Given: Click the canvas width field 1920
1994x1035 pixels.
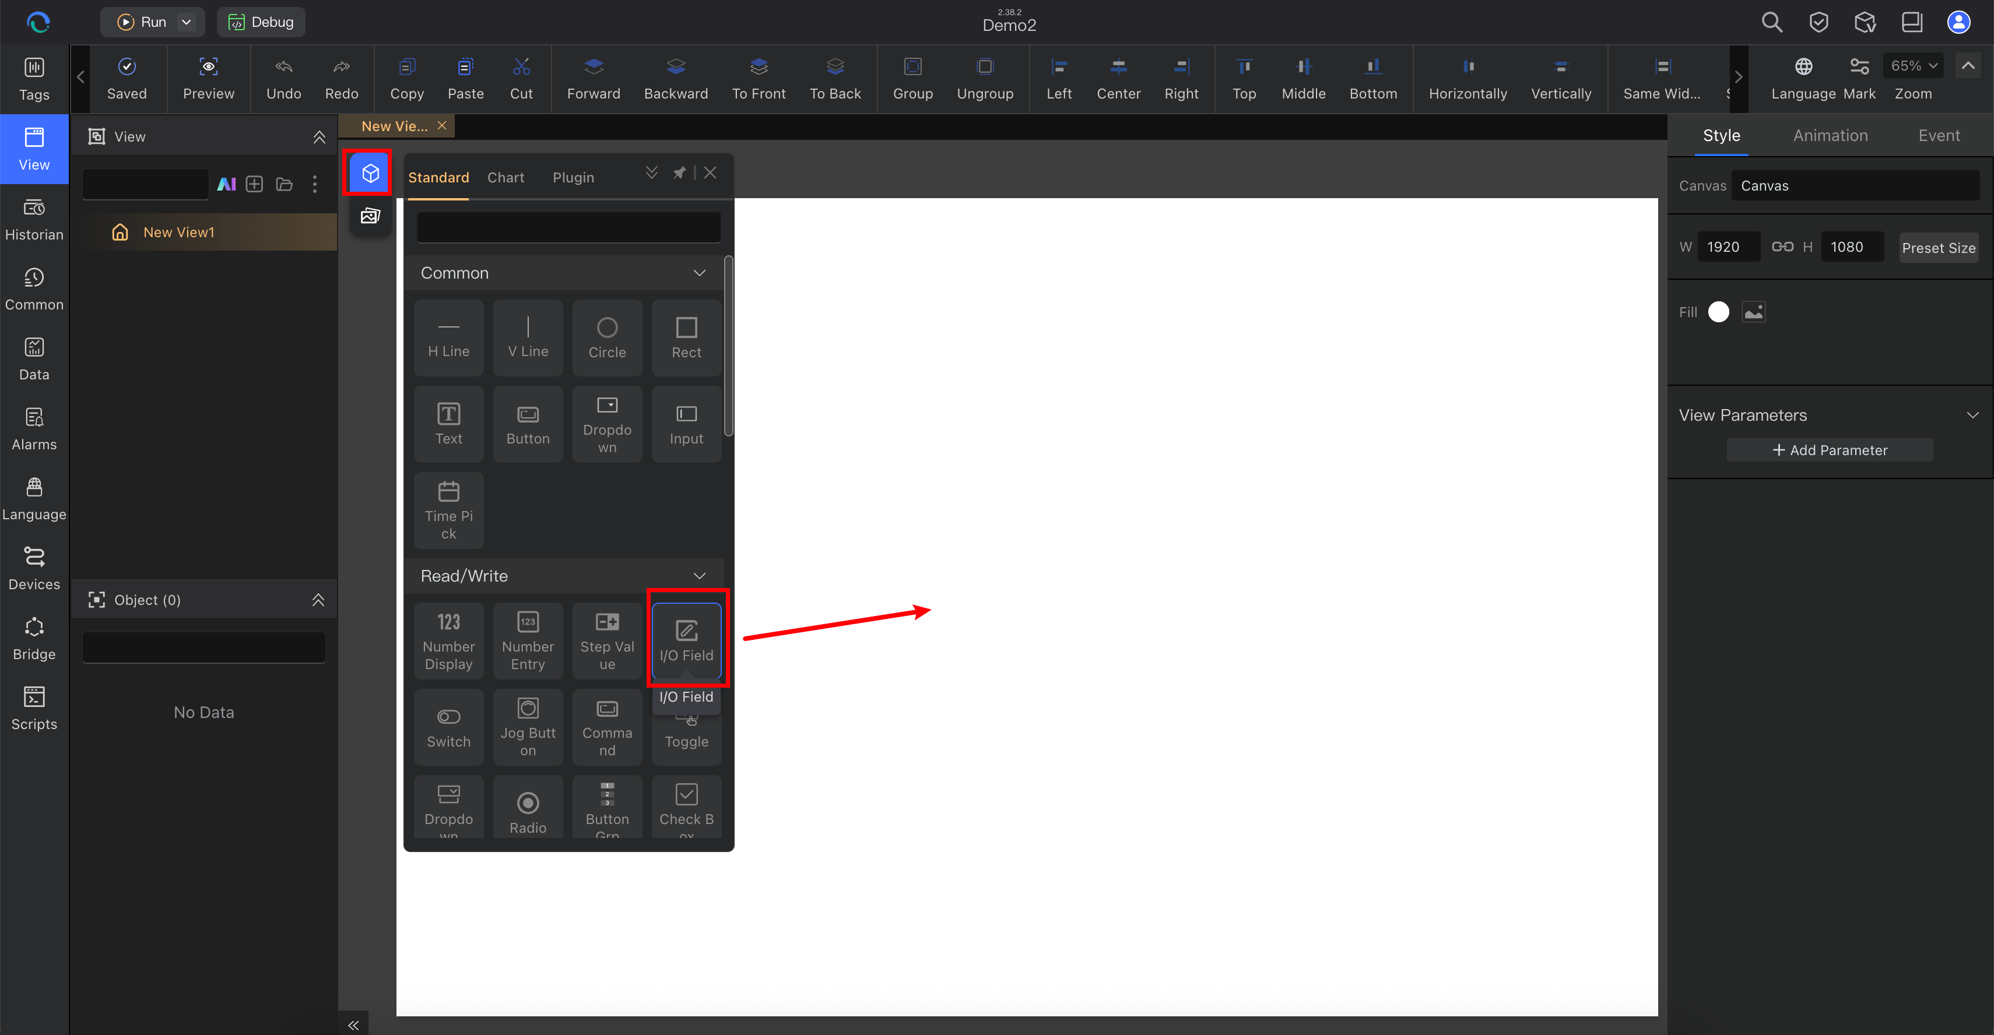Looking at the screenshot, I should (1729, 247).
